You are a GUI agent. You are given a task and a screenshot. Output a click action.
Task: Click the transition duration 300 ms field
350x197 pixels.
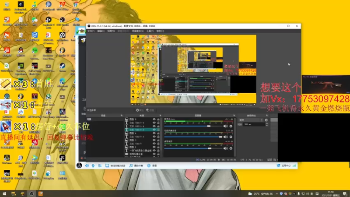(254, 124)
